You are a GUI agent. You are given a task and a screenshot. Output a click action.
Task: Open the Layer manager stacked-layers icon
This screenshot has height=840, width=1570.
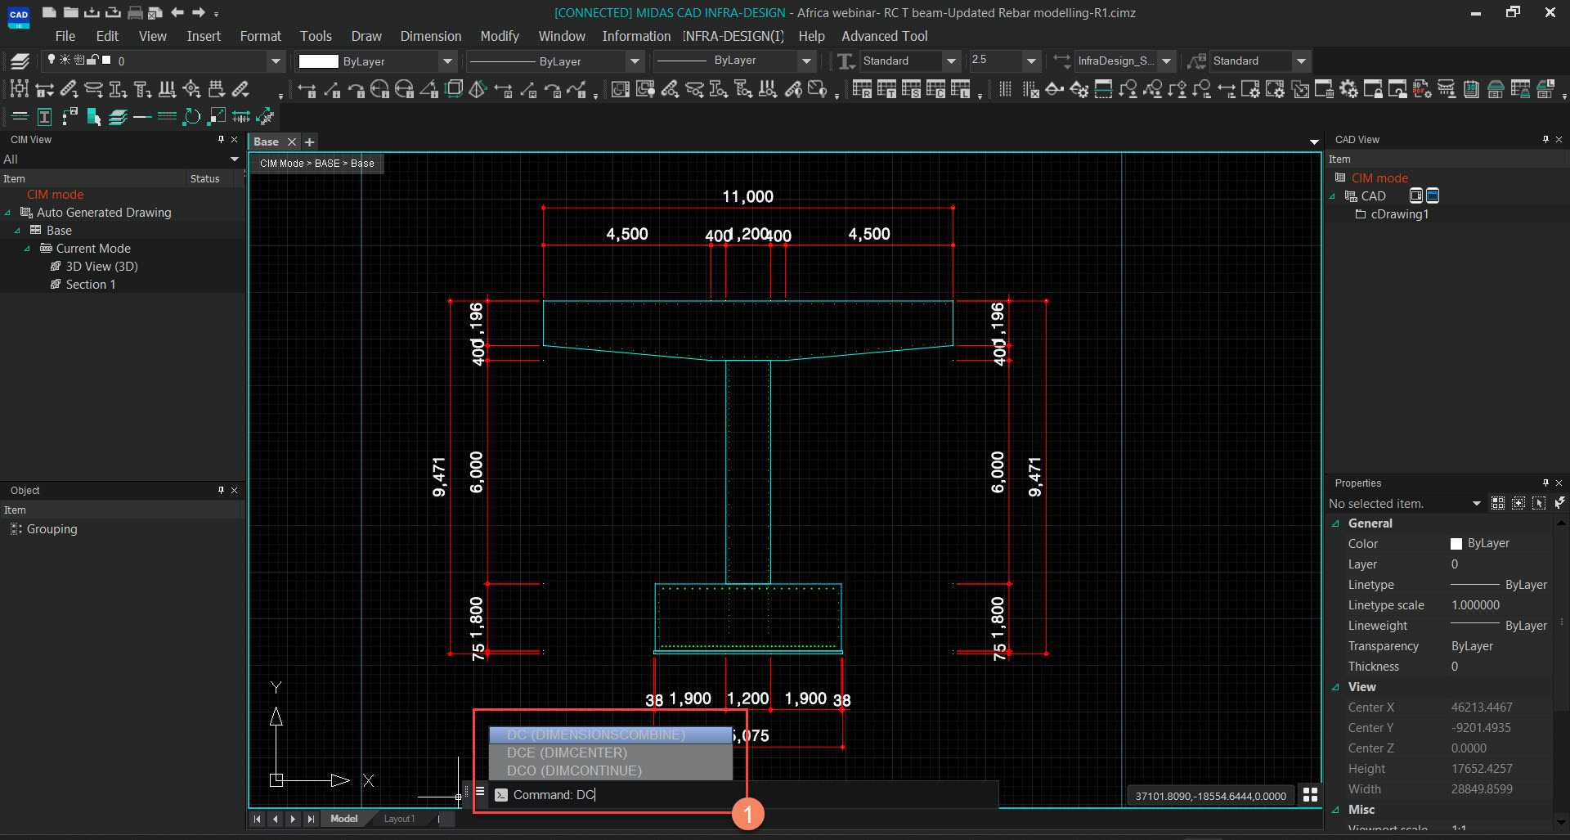[x=20, y=61]
